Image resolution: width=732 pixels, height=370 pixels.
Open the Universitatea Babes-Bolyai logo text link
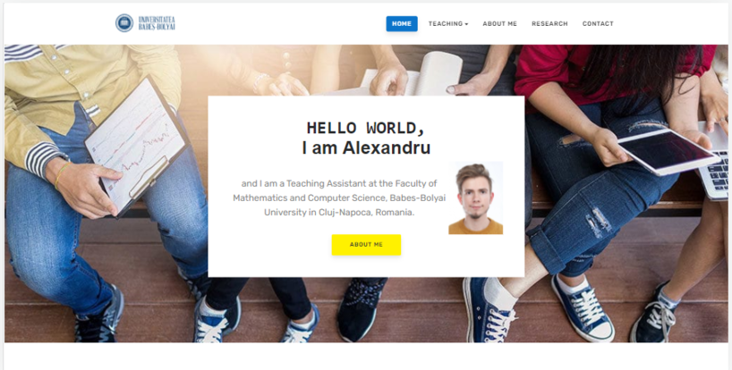tap(157, 23)
